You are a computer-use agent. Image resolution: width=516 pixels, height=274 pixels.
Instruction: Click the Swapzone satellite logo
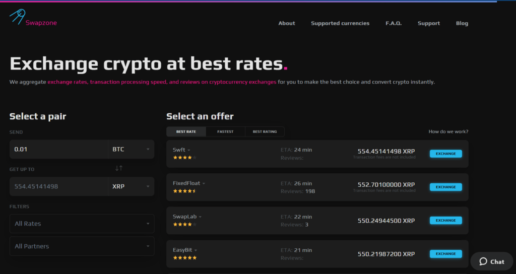(33, 17)
